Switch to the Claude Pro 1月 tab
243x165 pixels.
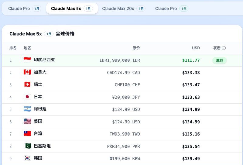pos(25,9)
